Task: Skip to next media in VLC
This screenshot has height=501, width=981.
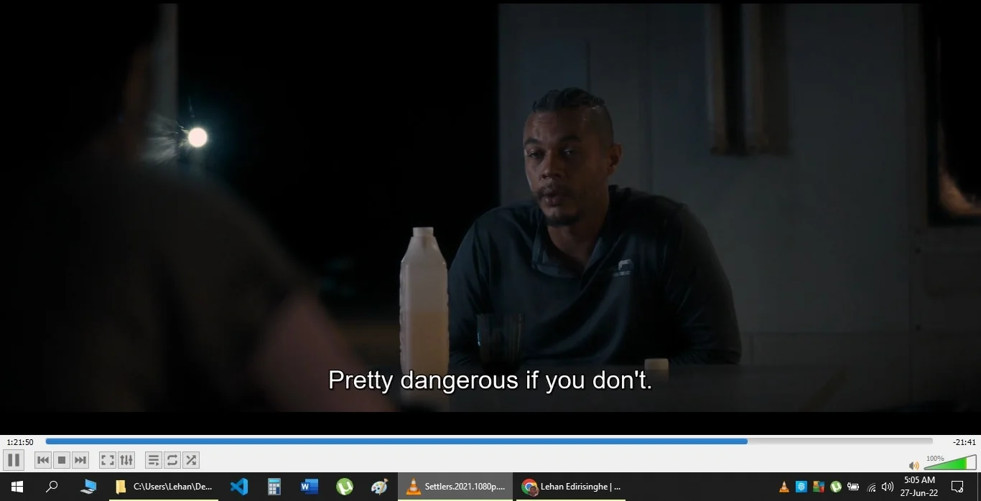Action: coord(80,460)
